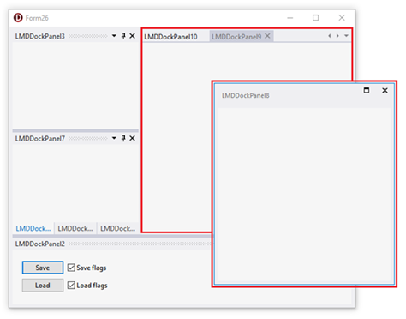406x319 pixels.
Task: Toggle the Save flags checkbox
Action: (71, 268)
